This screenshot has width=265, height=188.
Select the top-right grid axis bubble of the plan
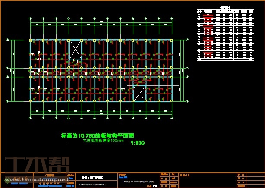[x=171, y=18]
